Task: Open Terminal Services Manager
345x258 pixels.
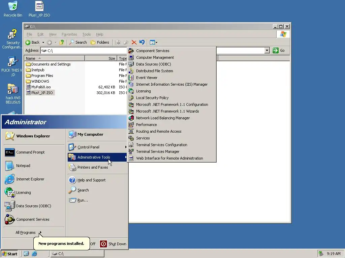Action: pos(171,152)
